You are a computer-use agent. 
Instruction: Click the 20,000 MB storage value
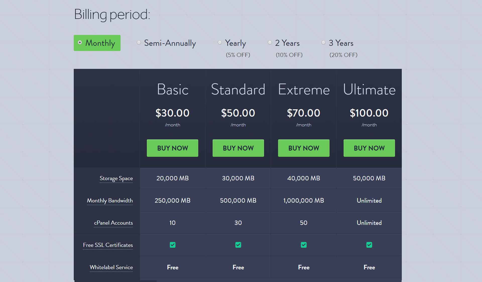(172, 178)
